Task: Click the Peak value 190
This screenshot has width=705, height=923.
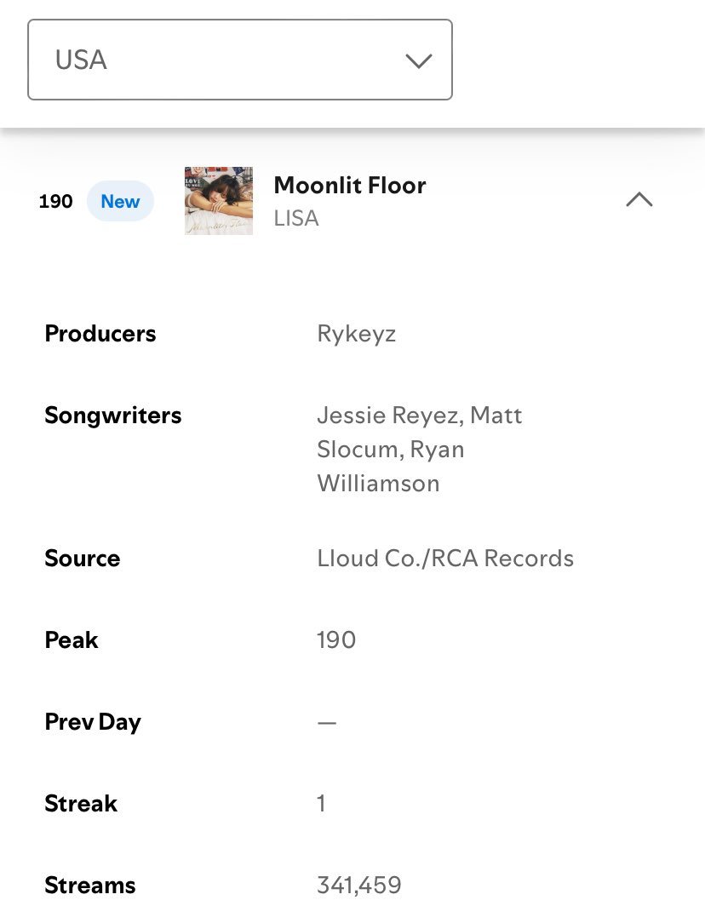Action: (x=336, y=640)
